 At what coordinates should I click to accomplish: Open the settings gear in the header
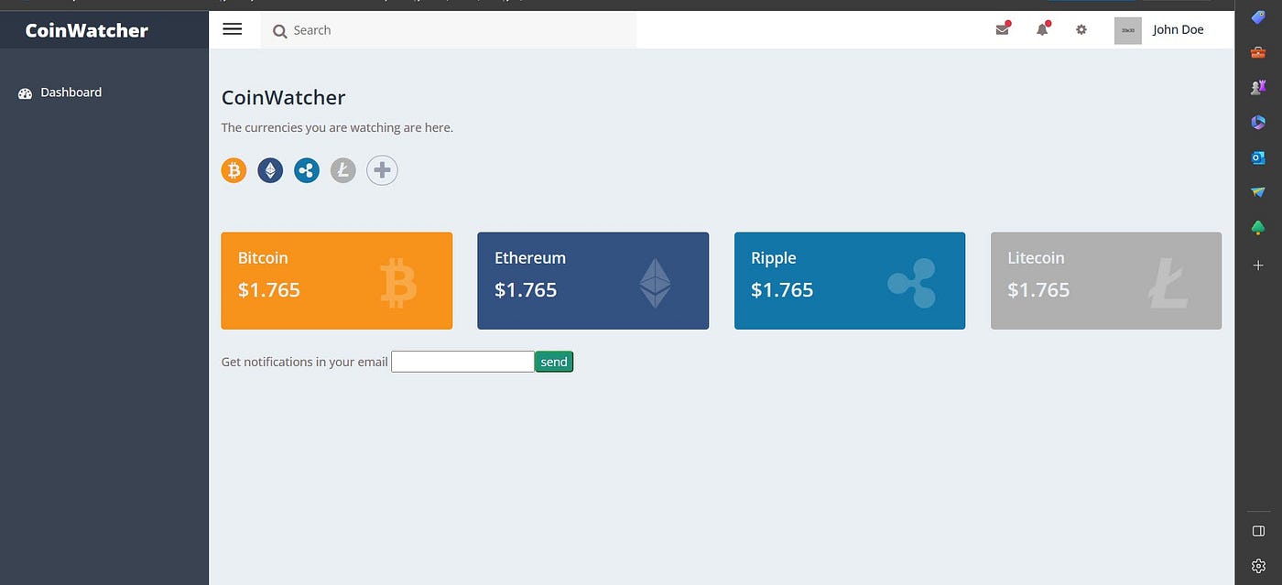click(1081, 29)
